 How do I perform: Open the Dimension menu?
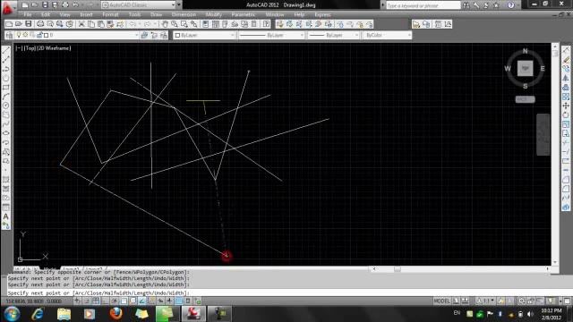tap(184, 14)
